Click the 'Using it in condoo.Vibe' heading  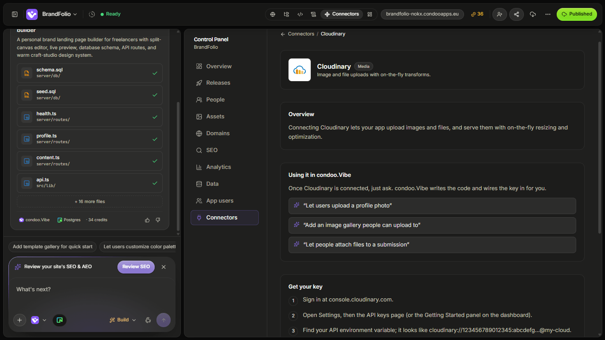pos(320,175)
